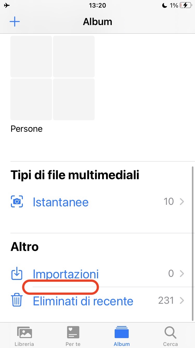
Task: Tap the plus icon to add album
Action: point(15,22)
